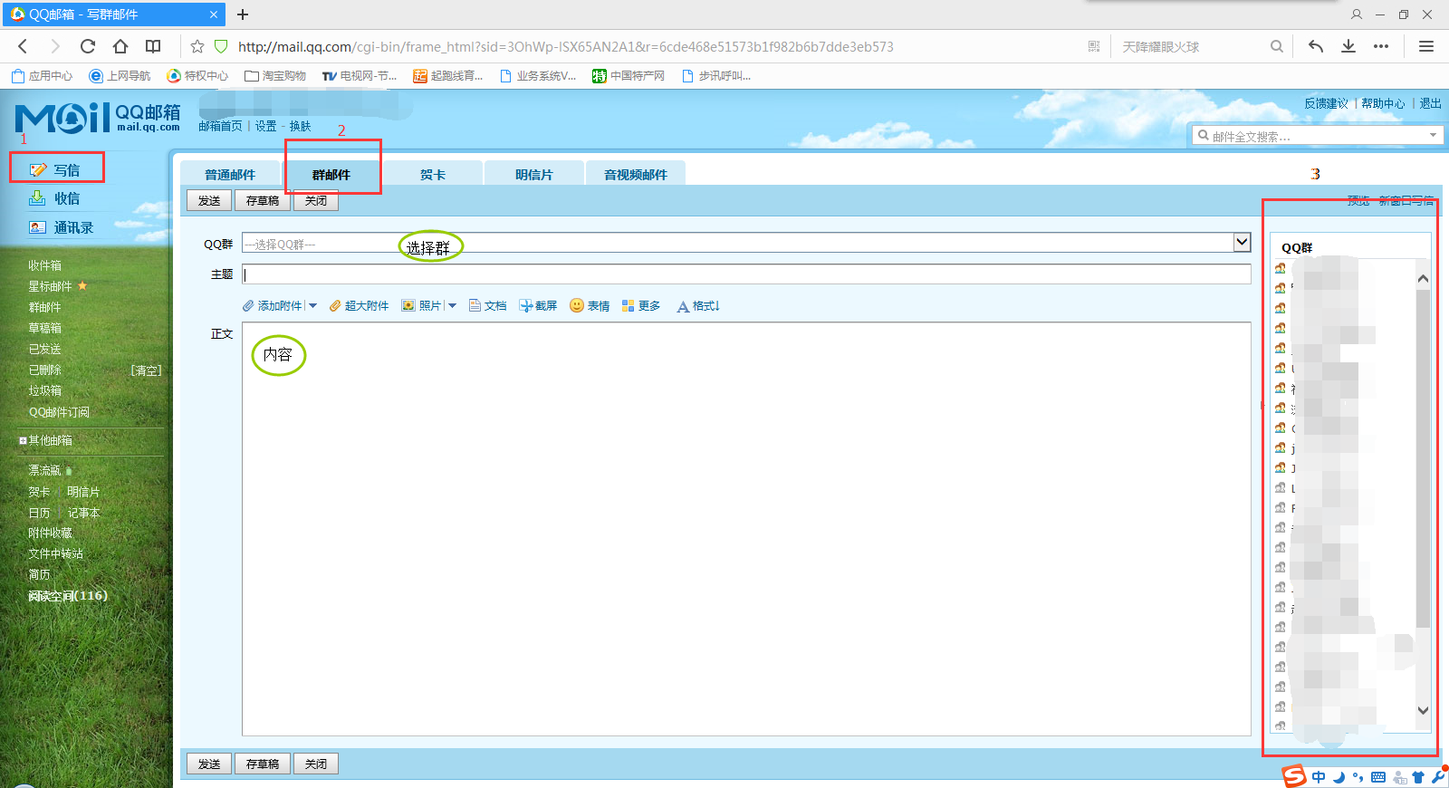Open the browser home page icon
The image size is (1449, 788).
point(120,46)
